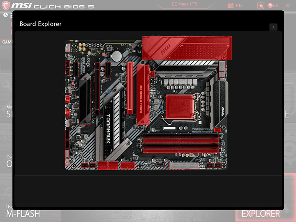The height and width of the screenshot is (222, 296).
Task: Select the 24-pin ATX power connector
Action: [x=184, y=166]
